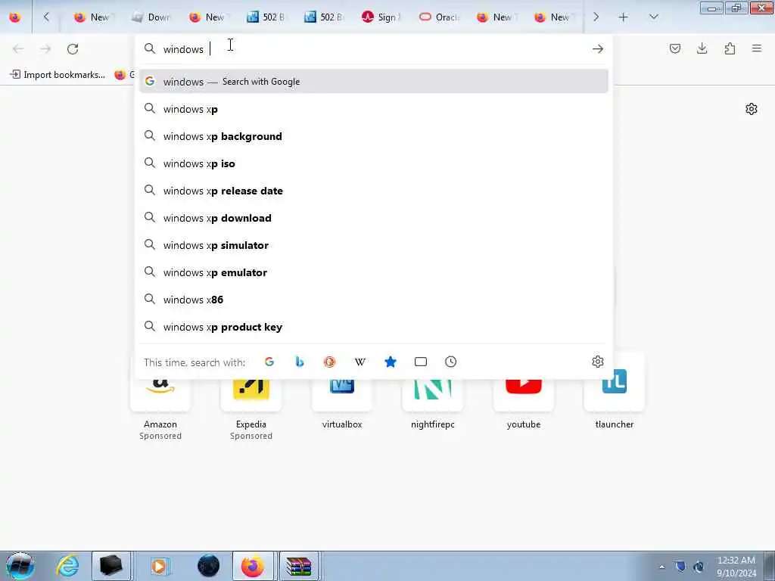Expand the list all tabs dropdown
The height and width of the screenshot is (581, 775).
tap(654, 17)
